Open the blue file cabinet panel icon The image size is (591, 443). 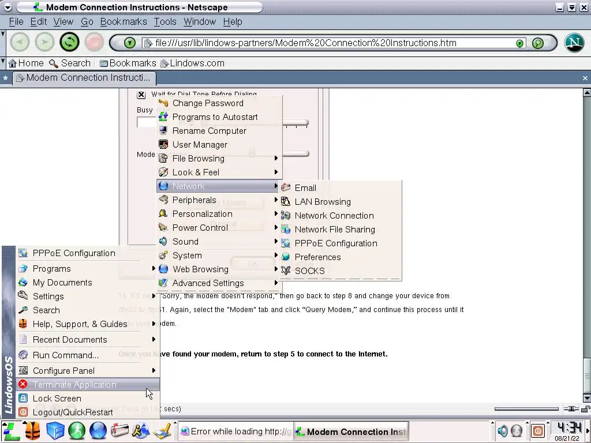(55, 431)
